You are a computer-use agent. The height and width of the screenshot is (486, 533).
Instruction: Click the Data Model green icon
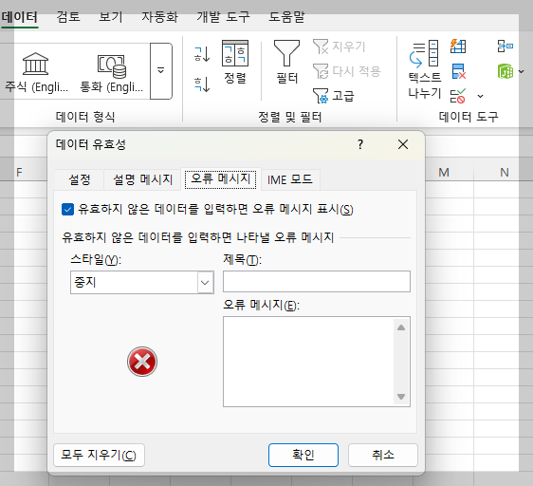point(505,71)
